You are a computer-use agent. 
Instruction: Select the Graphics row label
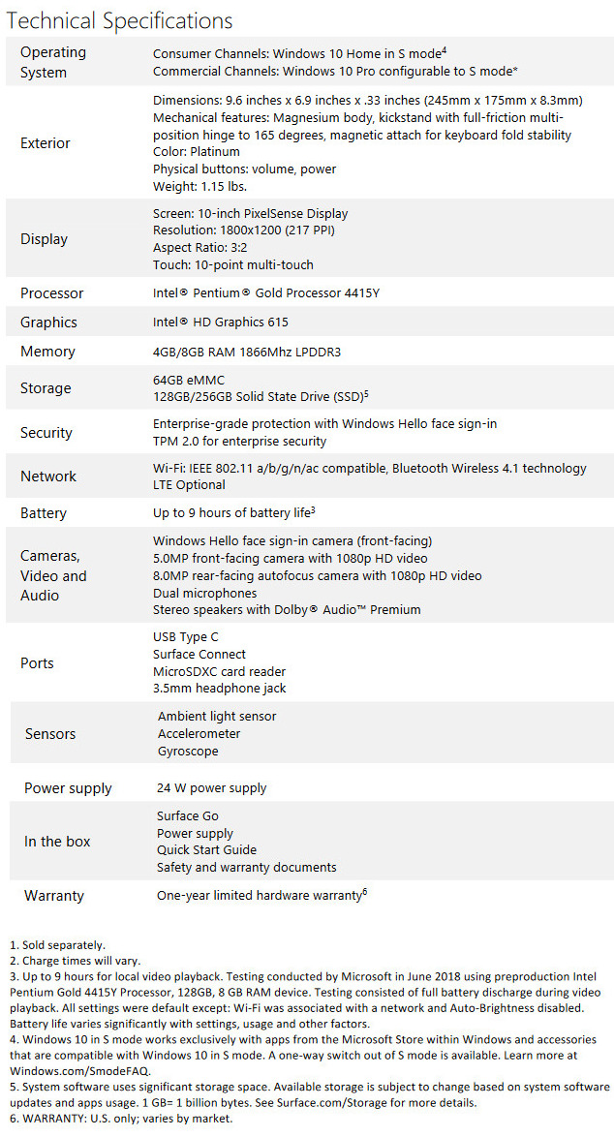click(x=48, y=323)
